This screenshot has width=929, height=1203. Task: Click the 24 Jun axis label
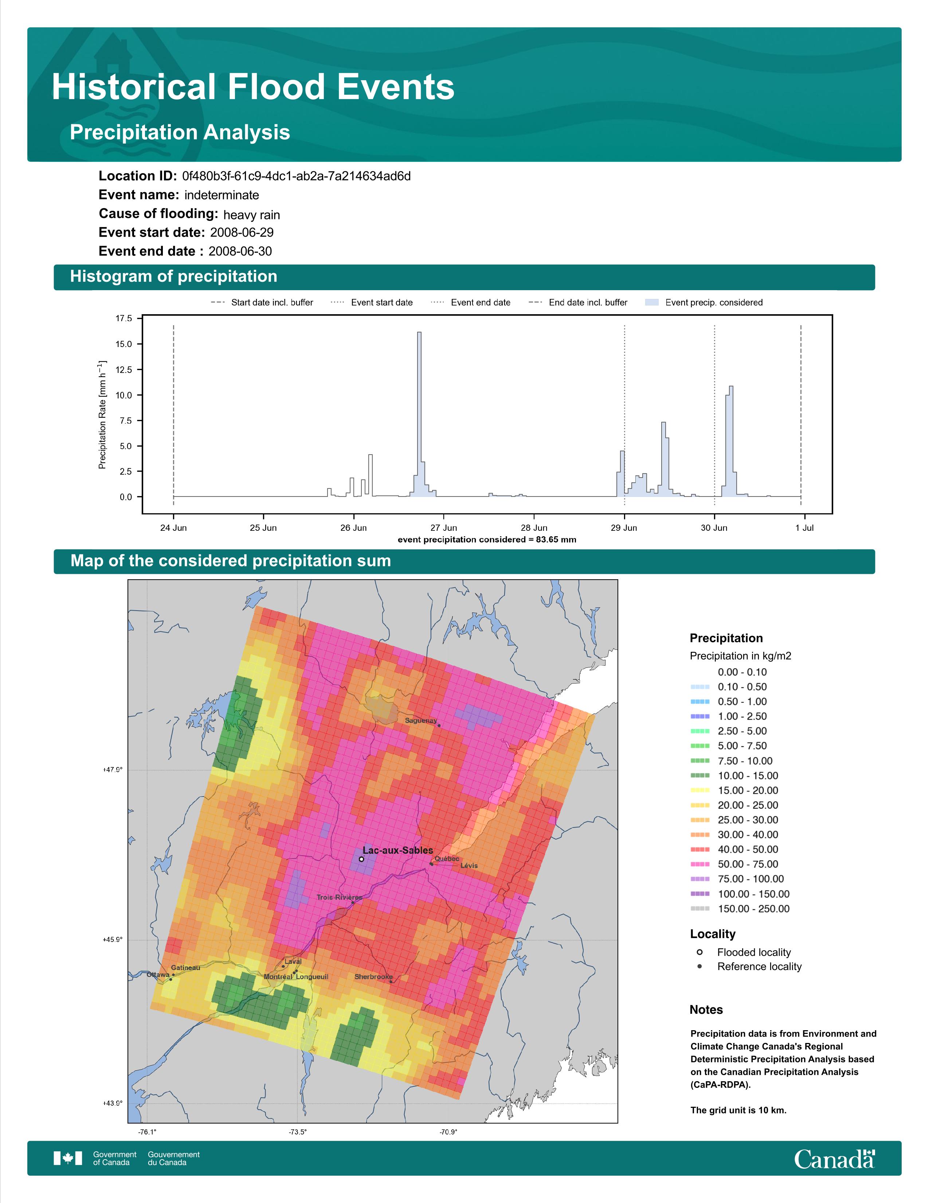[173, 528]
